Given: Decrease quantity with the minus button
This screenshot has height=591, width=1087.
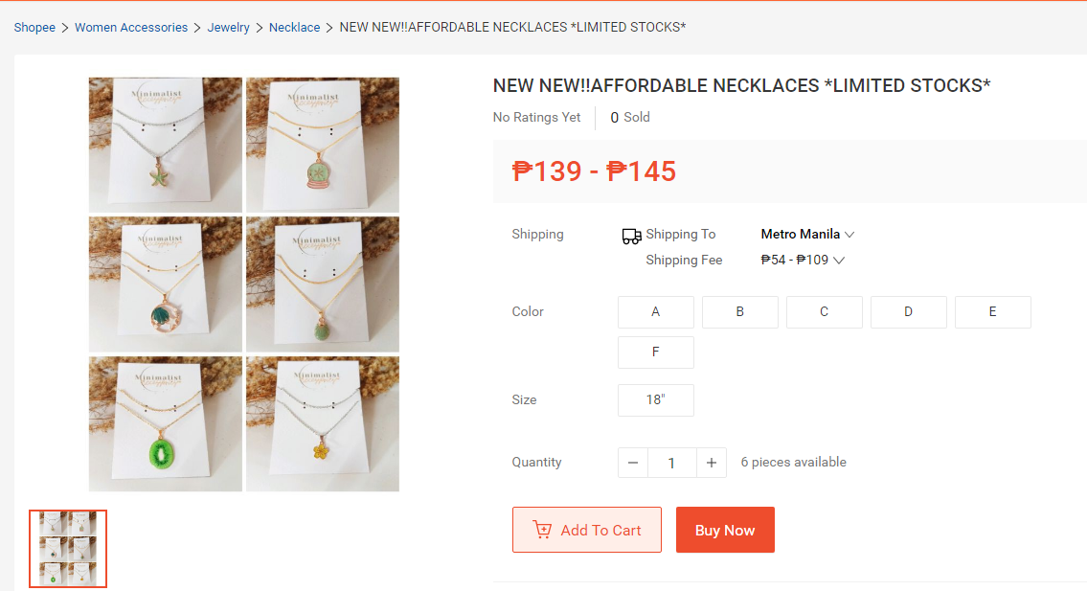Looking at the screenshot, I should (633, 463).
